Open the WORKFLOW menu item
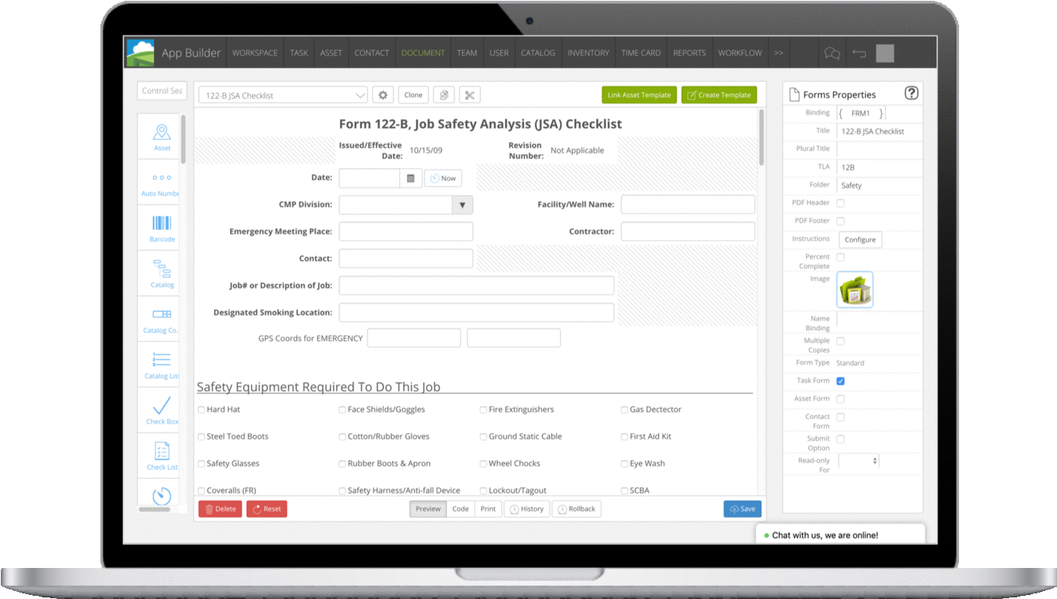The width and height of the screenshot is (1057, 599). (x=739, y=53)
